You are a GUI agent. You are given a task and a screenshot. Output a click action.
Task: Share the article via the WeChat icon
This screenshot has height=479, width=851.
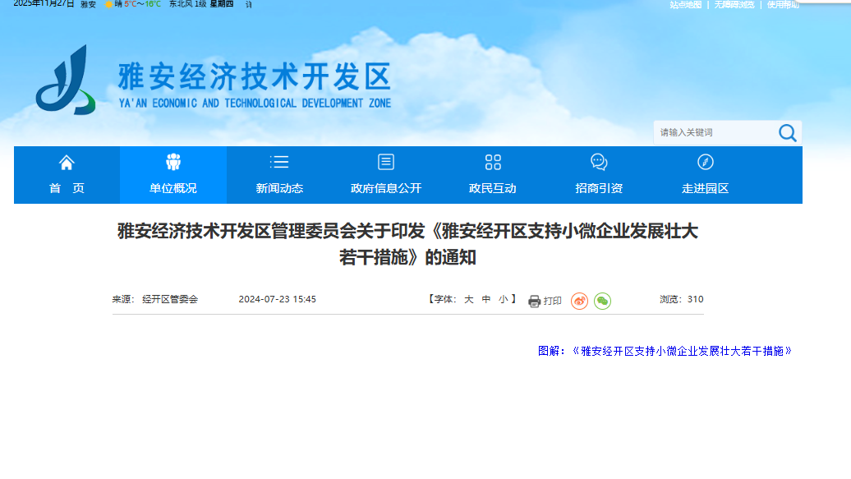click(x=603, y=301)
